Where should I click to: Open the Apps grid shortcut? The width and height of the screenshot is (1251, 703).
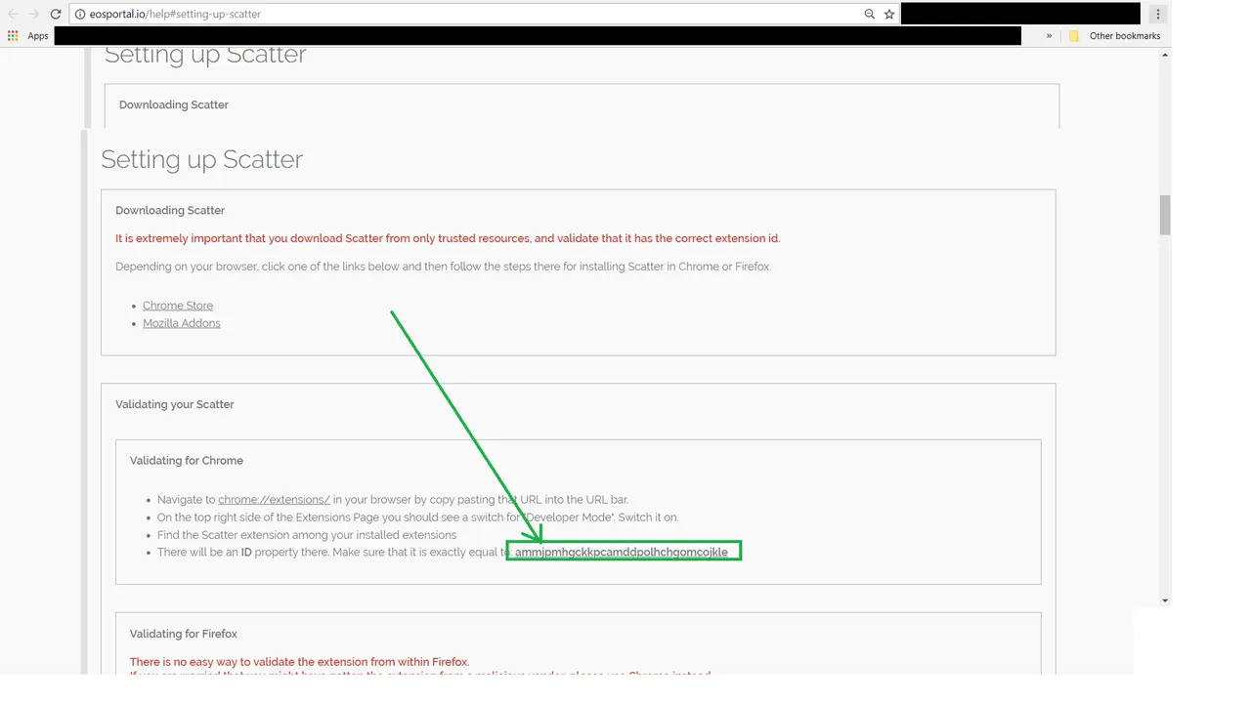point(28,36)
